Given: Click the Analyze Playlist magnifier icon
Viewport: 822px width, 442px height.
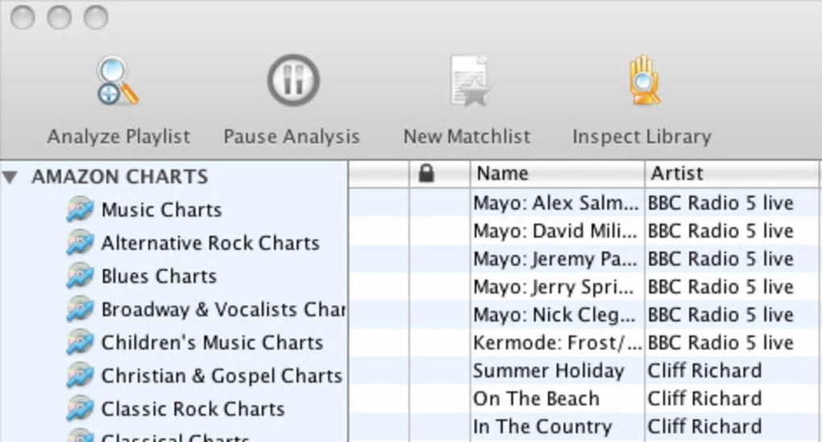Looking at the screenshot, I should (118, 81).
